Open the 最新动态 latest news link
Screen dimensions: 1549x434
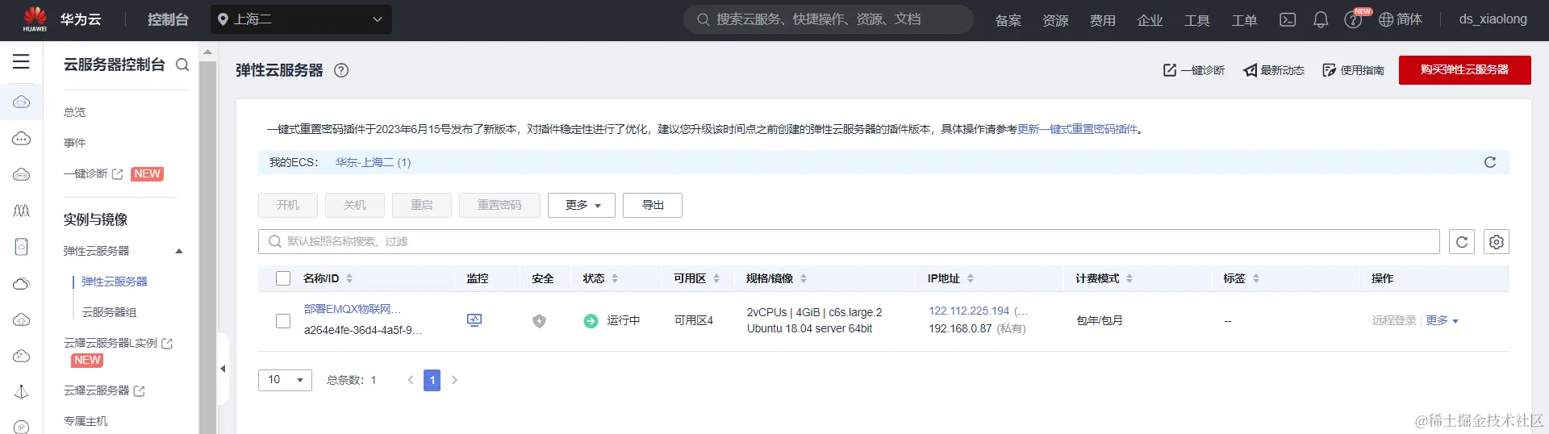1274,70
